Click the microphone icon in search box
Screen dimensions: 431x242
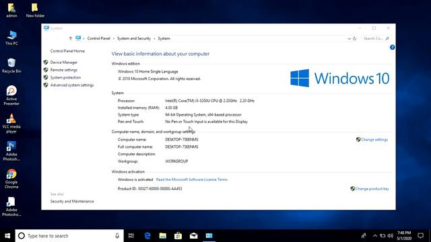tap(117, 236)
